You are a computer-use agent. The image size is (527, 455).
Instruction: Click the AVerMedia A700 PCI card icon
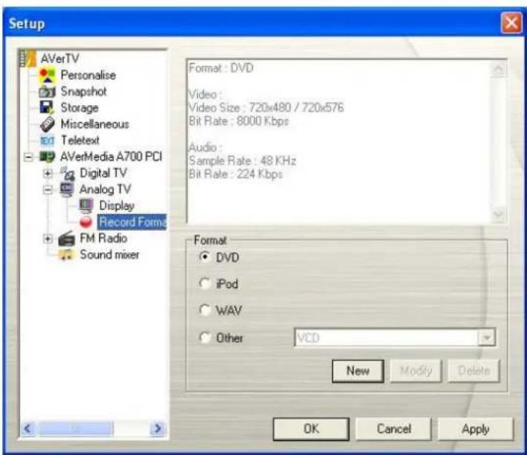pyautogui.click(x=47, y=157)
